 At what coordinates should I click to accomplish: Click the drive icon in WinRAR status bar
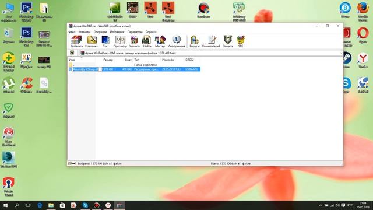[70, 164]
